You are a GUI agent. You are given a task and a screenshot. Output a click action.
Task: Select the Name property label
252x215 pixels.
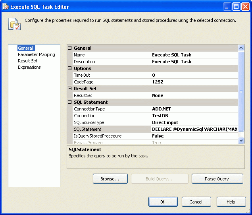112,55
